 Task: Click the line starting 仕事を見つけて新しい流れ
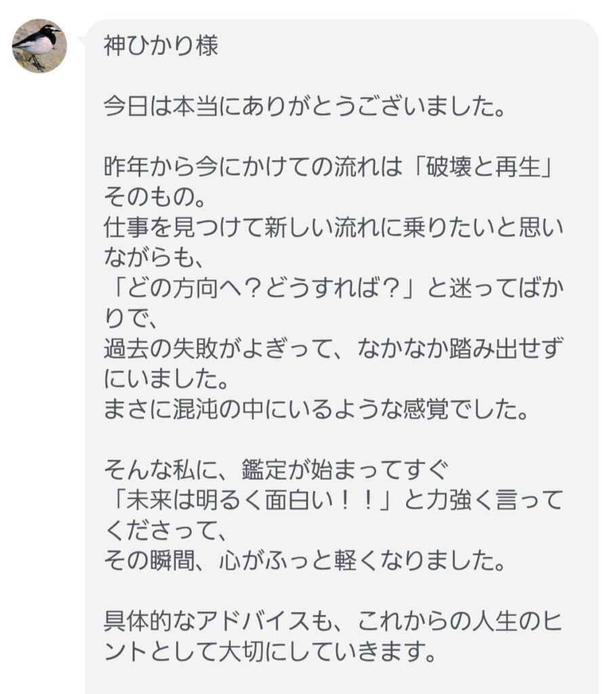[x=332, y=227]
